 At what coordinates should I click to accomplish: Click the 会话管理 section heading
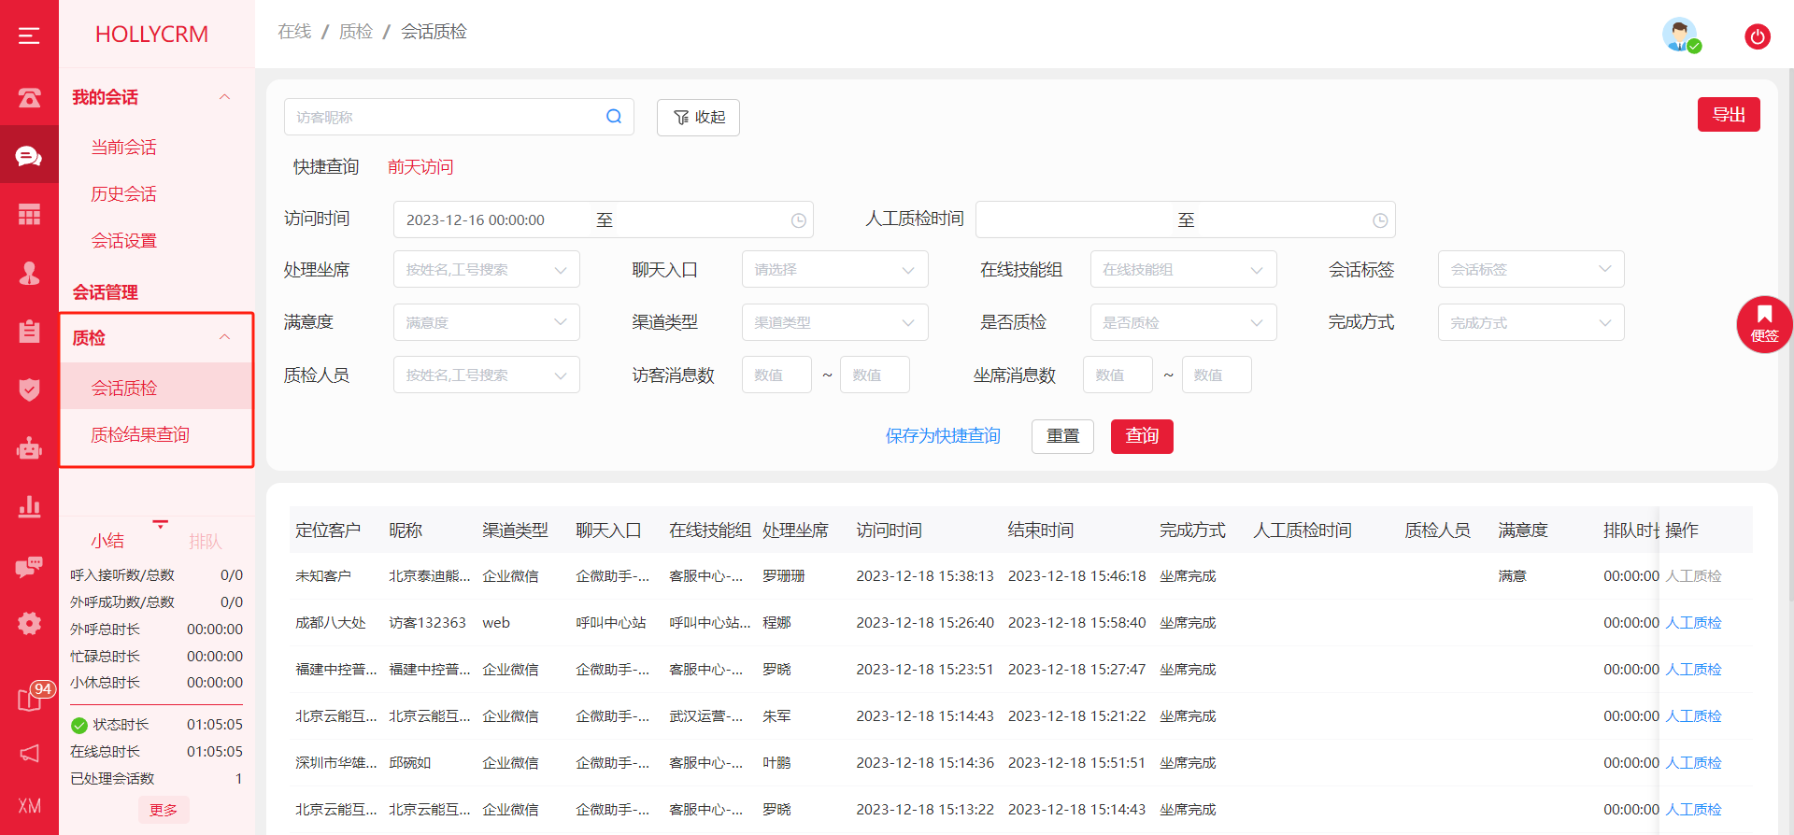(x=106, y=292)
